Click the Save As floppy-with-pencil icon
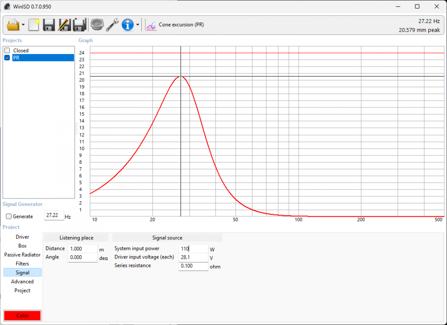This screenshot has width=447, height=325. [64, 25]
